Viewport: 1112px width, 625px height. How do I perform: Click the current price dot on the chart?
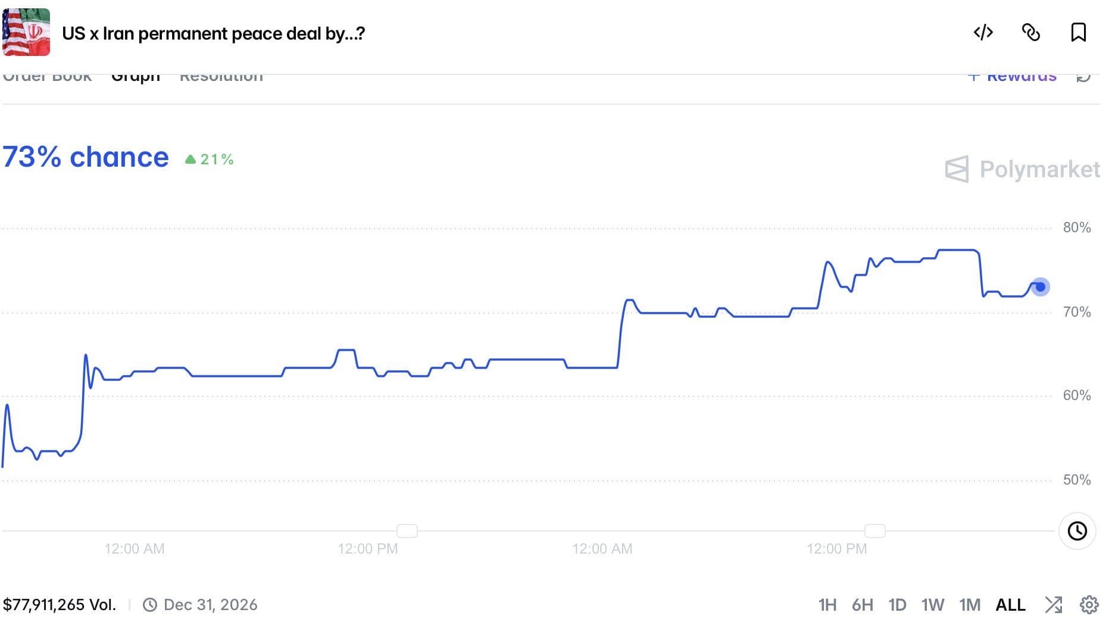[1040, 287]
